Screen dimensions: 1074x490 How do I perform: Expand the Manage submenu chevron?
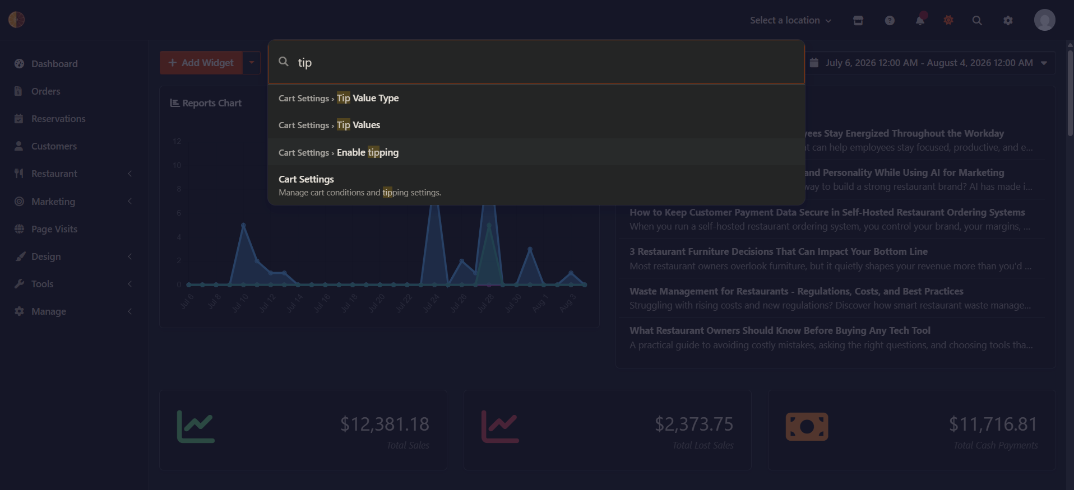pyautogui.click(x=129, y=311)
